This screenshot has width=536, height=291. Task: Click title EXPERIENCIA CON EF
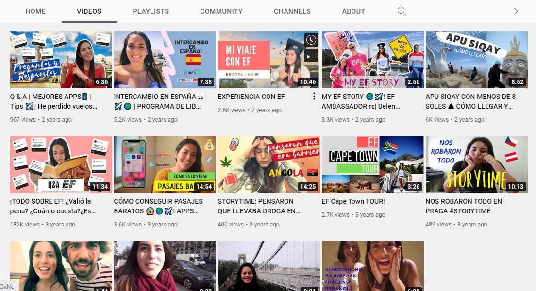point(251,97)
